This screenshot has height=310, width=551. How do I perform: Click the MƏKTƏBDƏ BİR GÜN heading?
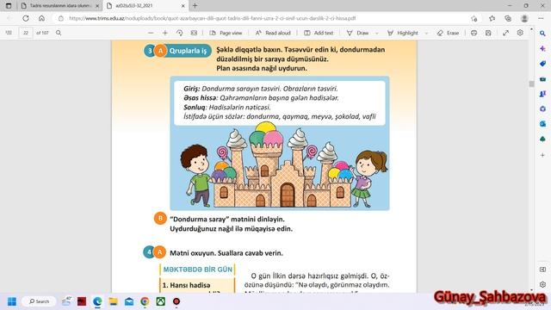point(197,270)
